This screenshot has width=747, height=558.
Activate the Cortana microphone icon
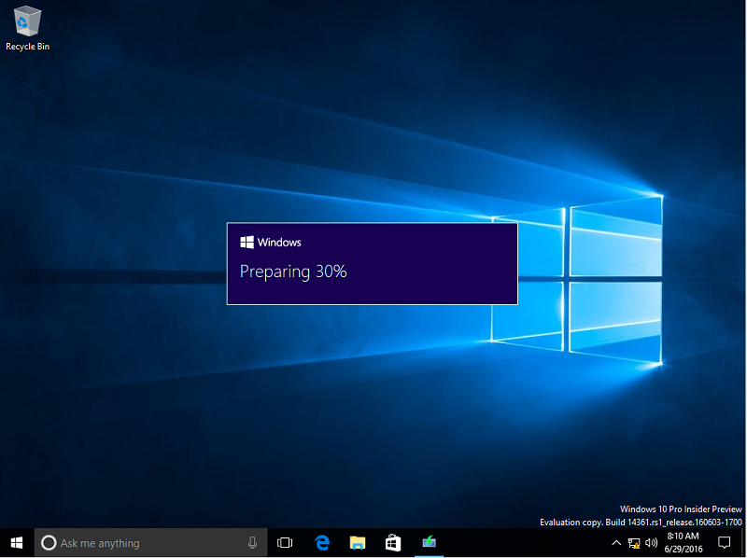point(252,543)
